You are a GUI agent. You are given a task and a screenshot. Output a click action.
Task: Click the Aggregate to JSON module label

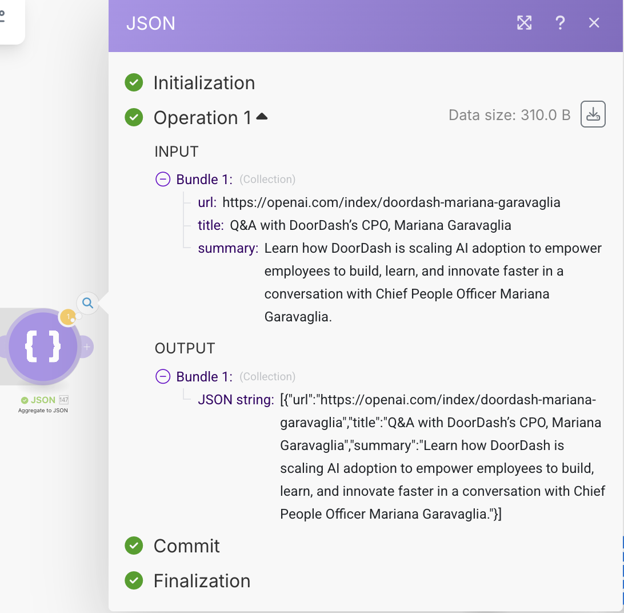(x=43, y=411)
